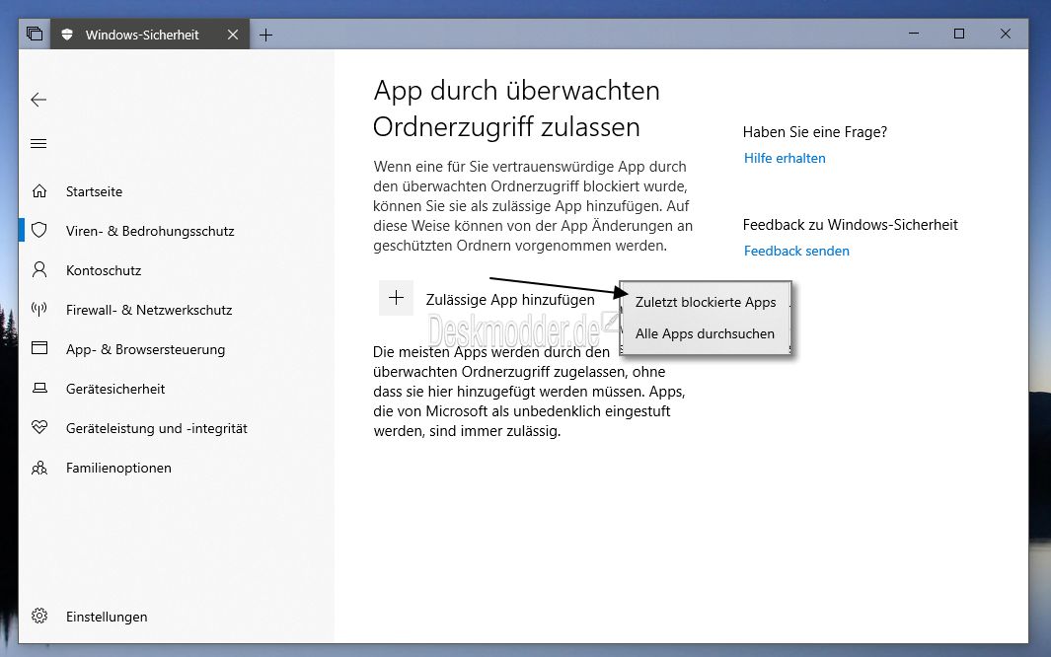Click the gear icon for Einstellungen

[x=39, y=616]
